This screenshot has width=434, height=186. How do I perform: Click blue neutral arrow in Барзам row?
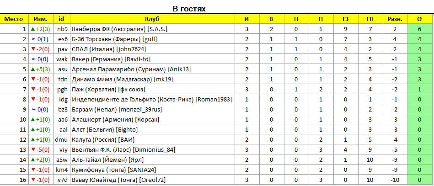coord(34,110)
